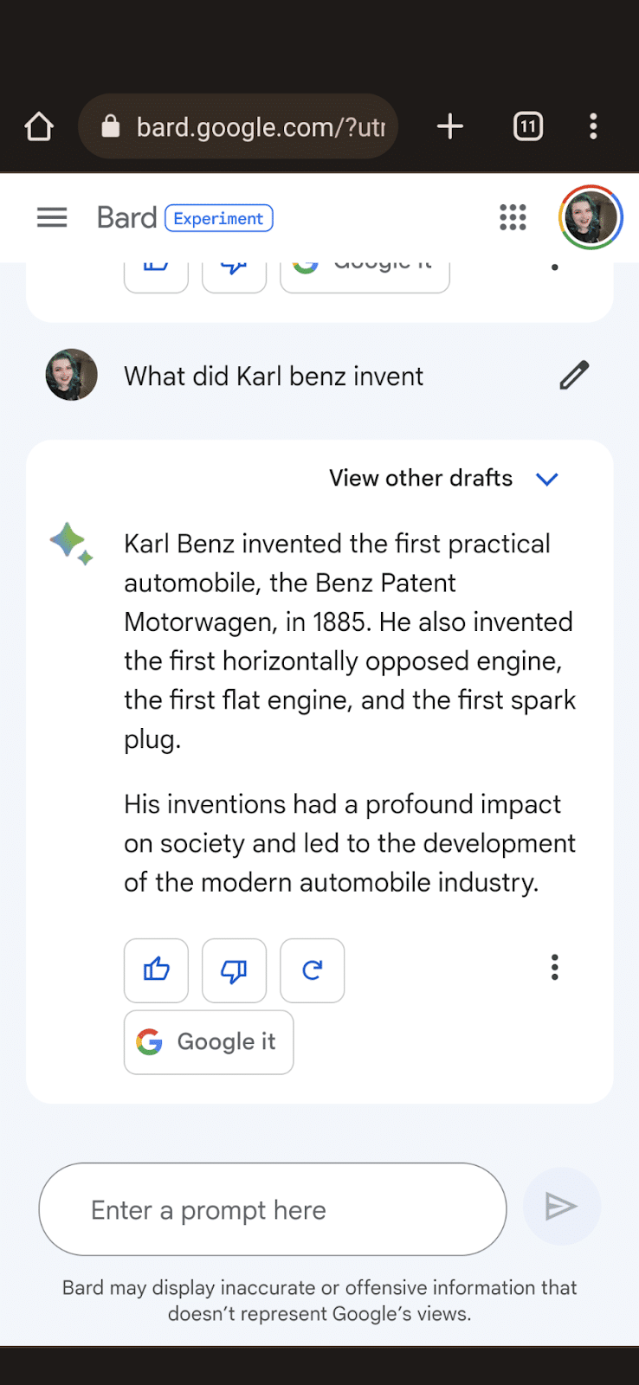Open a new browser tab
The width and height of the screenshot is (639, 1385).
coord(449,126)
